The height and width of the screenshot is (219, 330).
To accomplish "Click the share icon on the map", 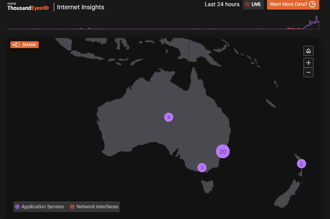I will (x=15, y=45).
